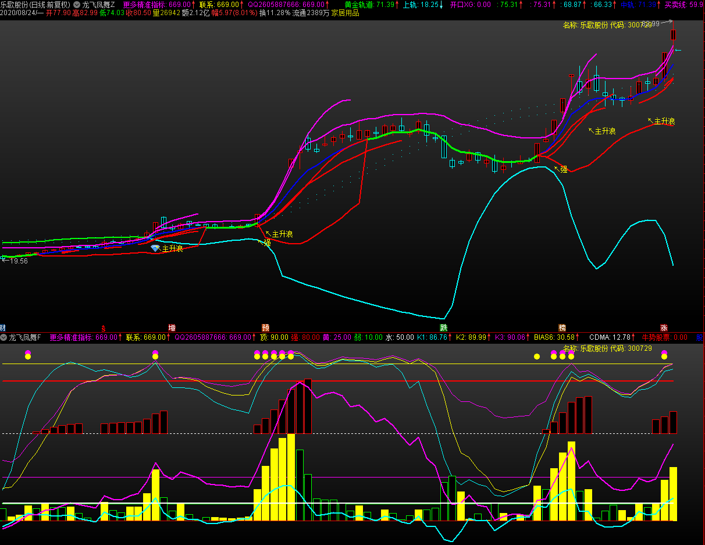Image resolution: width=705 pixels, height=545 pixels.
Task: Click the diamond signal icon beside 主升浪
Action: (155, 248)
